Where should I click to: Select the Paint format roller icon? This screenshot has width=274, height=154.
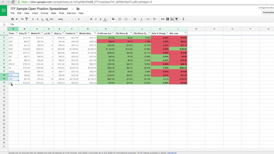coord(26,19)
